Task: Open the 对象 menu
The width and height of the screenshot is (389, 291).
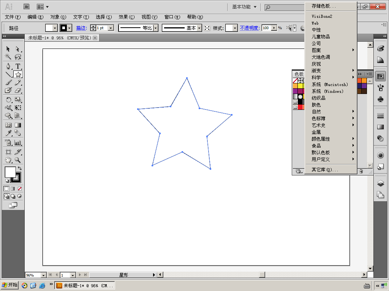Action: click(x=58, y=17)
